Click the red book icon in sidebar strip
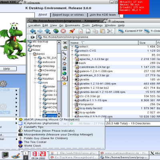Viewport: 160px width, 160px height. [64, 78]
